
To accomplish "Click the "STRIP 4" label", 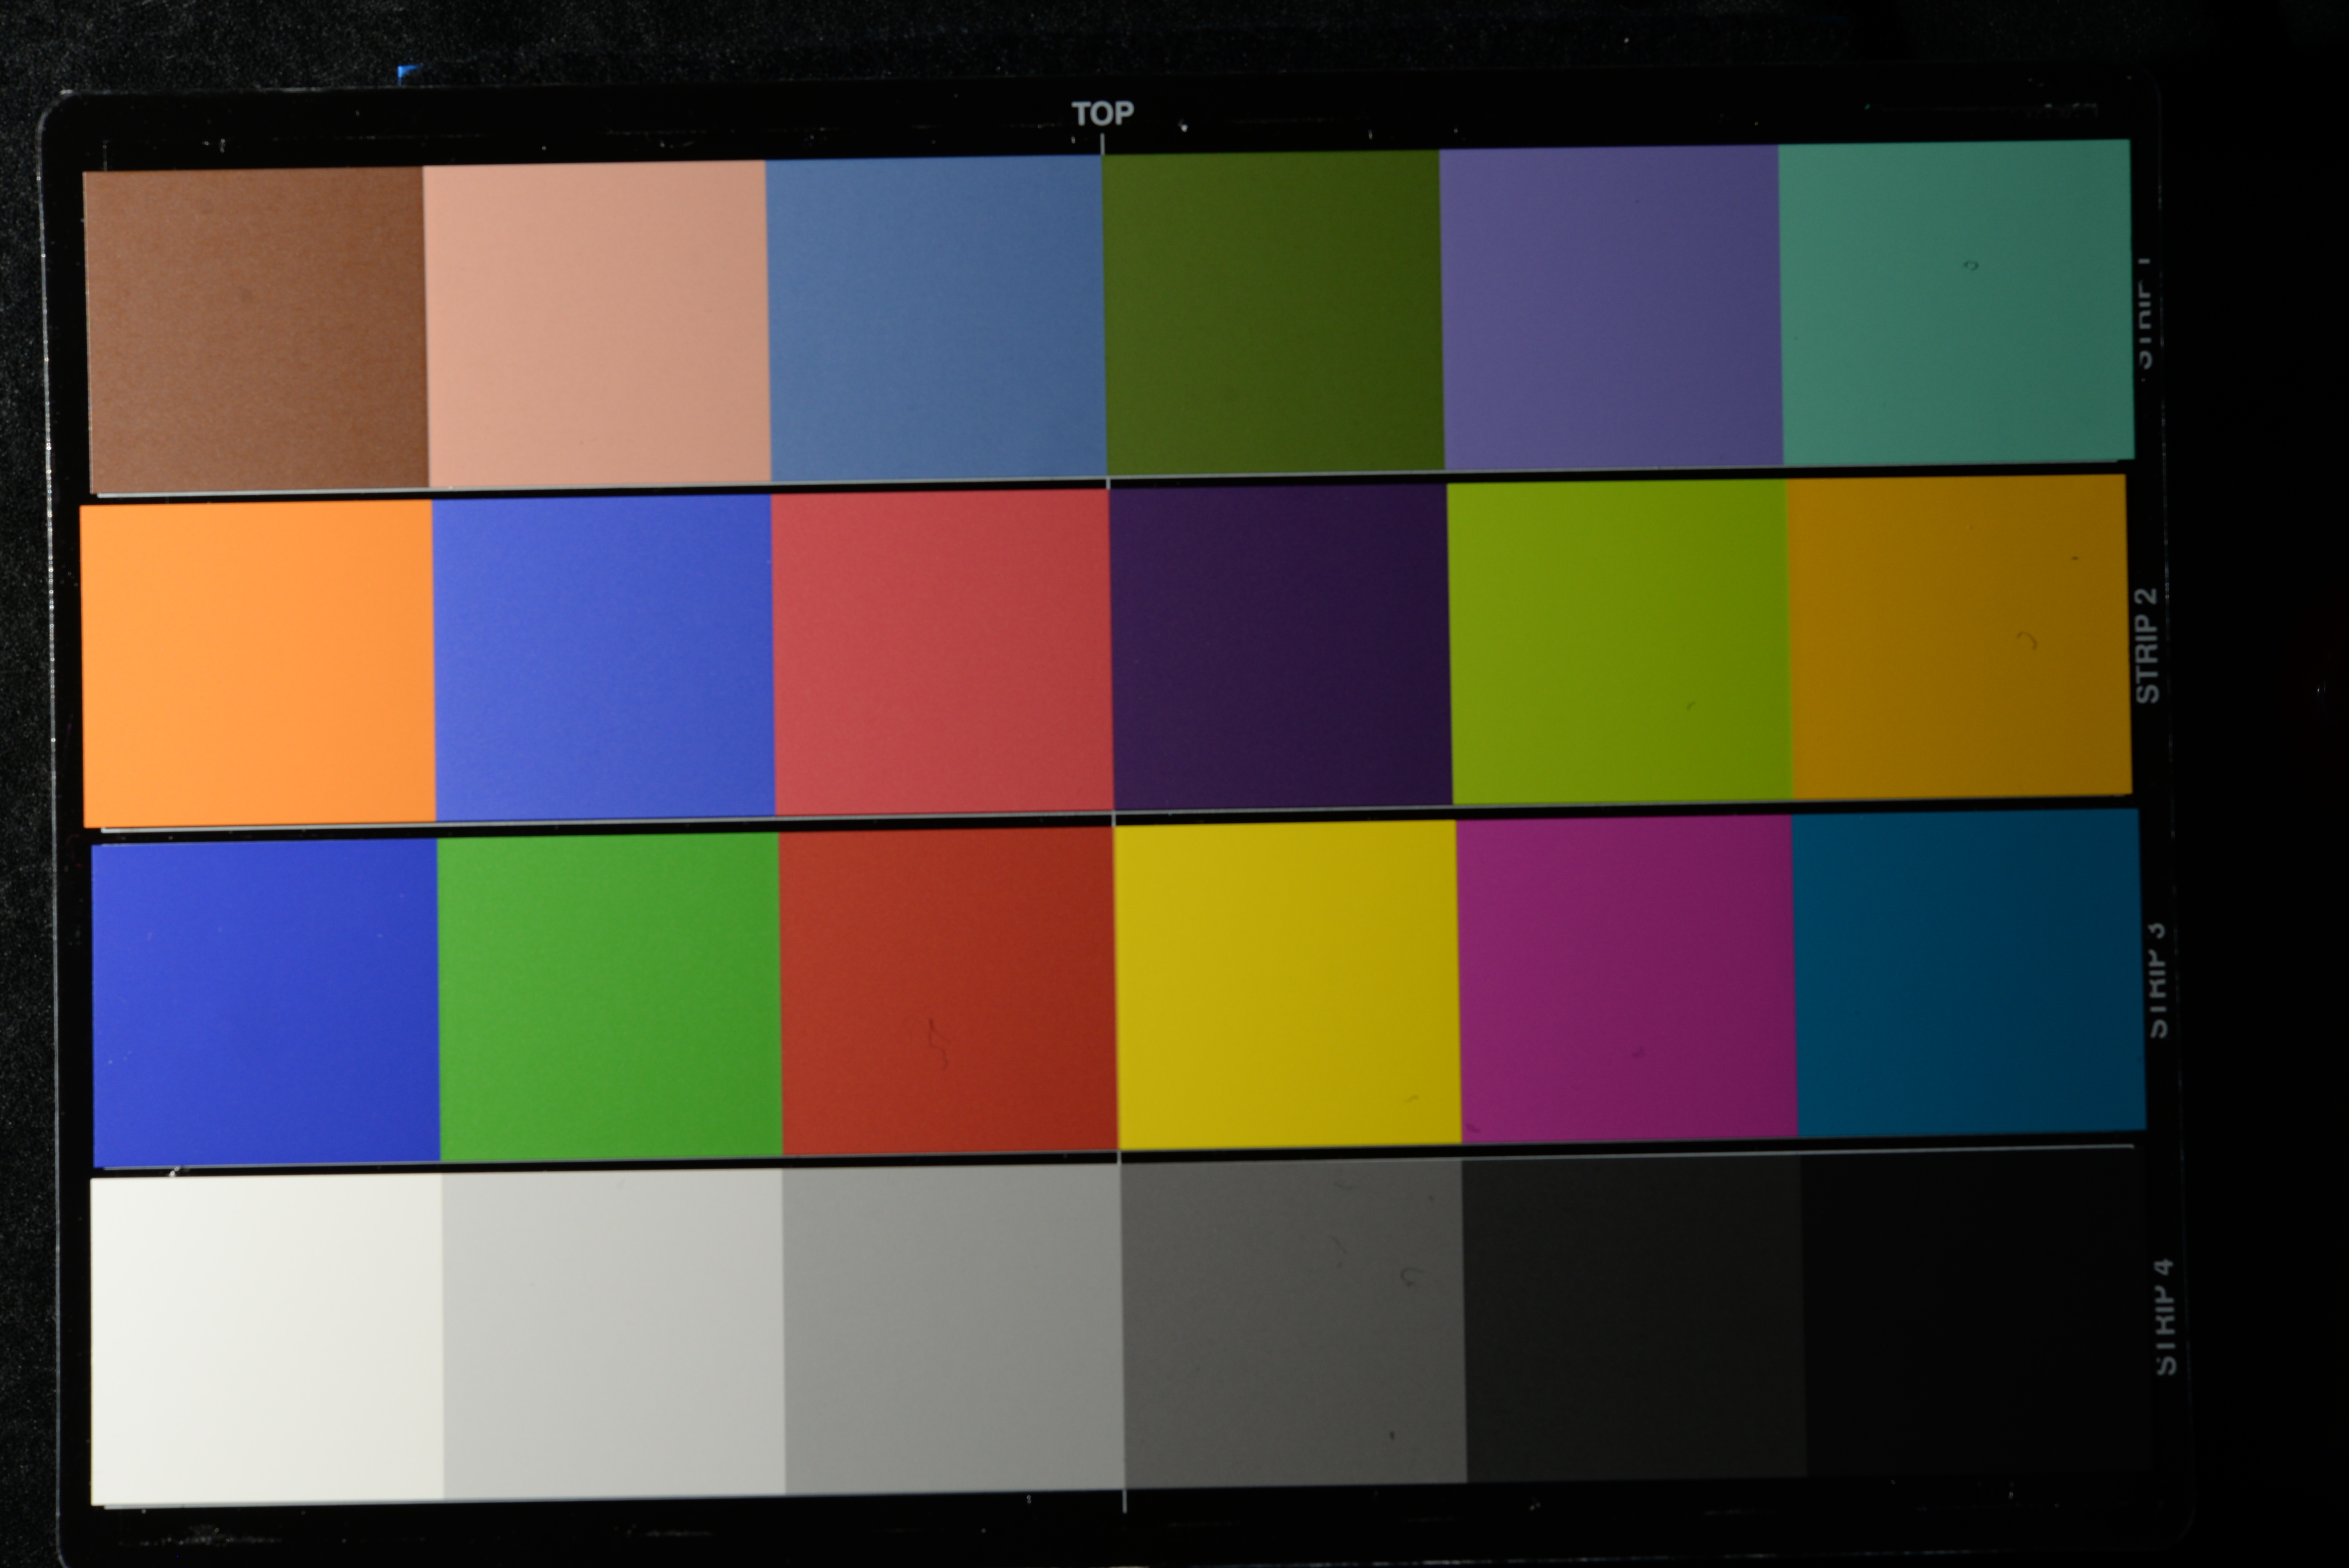I will coord(2165,1316).
